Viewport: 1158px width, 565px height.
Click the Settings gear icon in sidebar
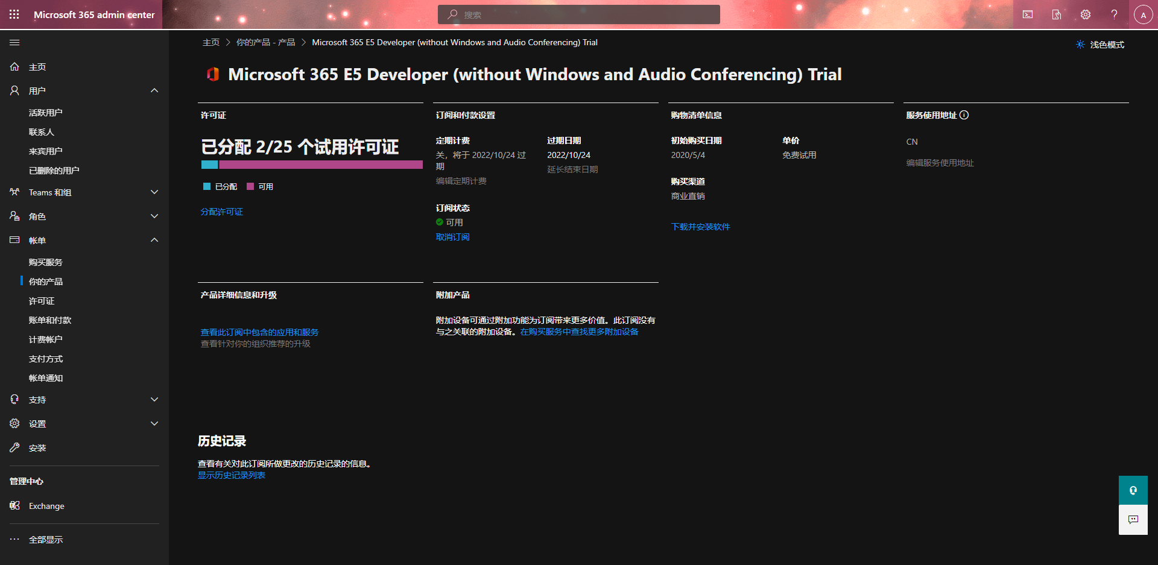point(14,424)
